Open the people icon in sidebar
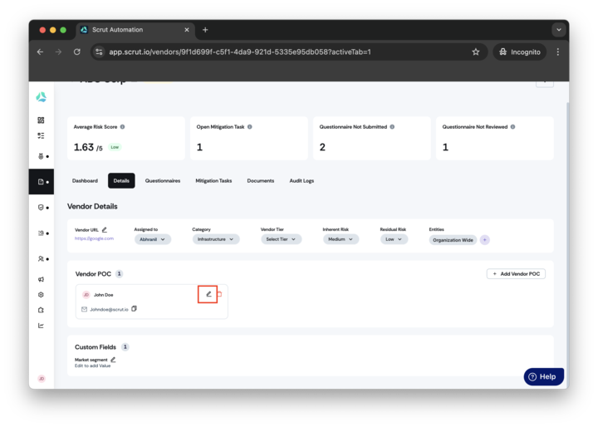598x427 pixels. 41,258
